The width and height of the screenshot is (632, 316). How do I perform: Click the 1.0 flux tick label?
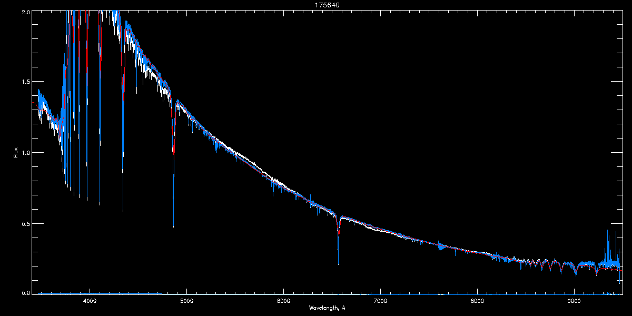pos(25,153)
